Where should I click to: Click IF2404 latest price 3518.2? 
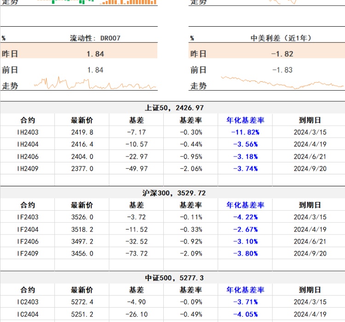[82, 230]
